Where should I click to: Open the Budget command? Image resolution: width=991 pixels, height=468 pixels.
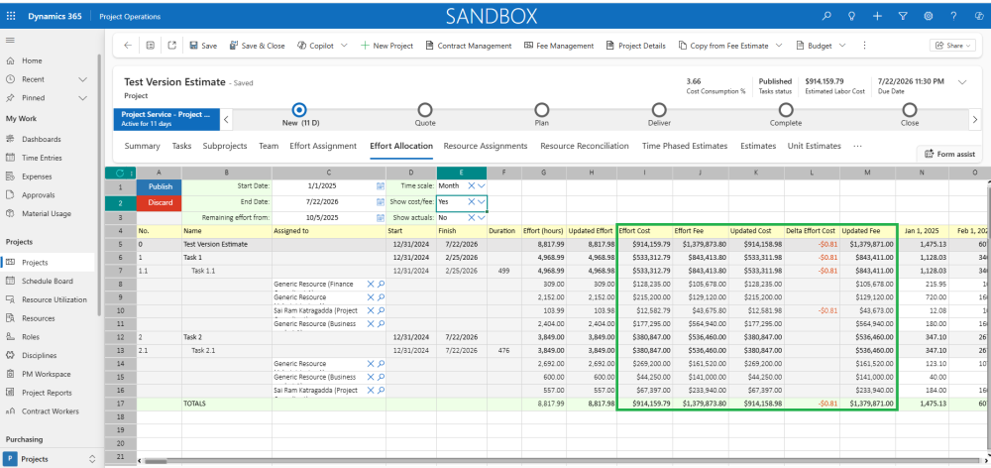point(815,46)
